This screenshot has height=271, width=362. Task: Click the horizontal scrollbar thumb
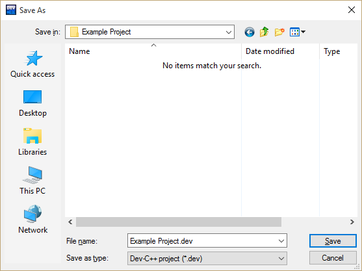[179, 222]
